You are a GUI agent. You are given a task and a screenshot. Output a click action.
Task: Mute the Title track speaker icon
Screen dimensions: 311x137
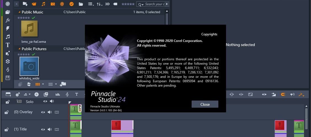50,130
